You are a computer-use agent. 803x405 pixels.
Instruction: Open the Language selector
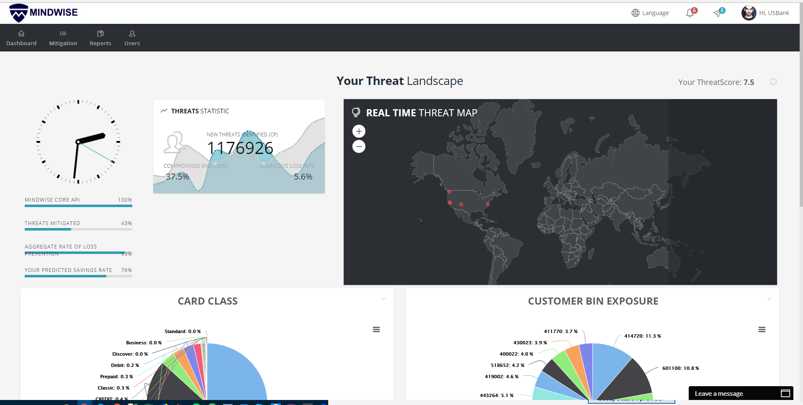(650, 13)
